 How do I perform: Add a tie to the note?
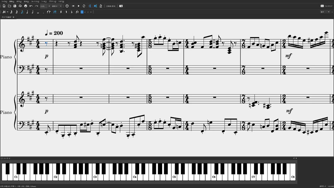click(49, 12)
